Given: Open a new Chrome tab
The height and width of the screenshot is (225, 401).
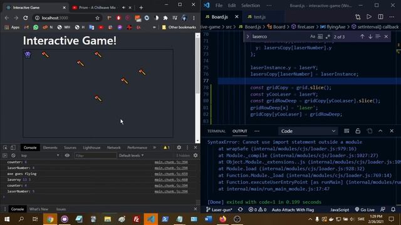Looking at the screenshot, I should tap(141, 7).
